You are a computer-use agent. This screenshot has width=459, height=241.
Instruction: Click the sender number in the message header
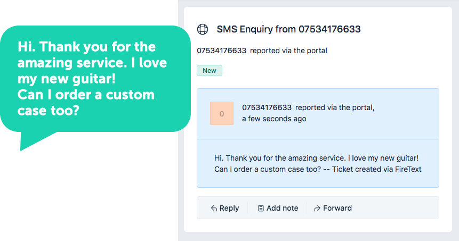tap(267, 107)
